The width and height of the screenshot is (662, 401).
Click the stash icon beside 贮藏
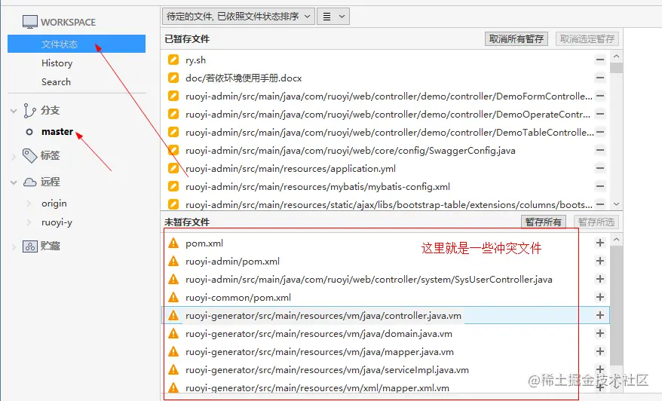pos(30,246)
